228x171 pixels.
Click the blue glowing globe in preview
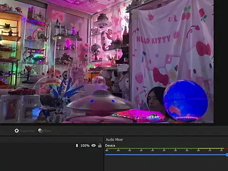coord(185,101)
